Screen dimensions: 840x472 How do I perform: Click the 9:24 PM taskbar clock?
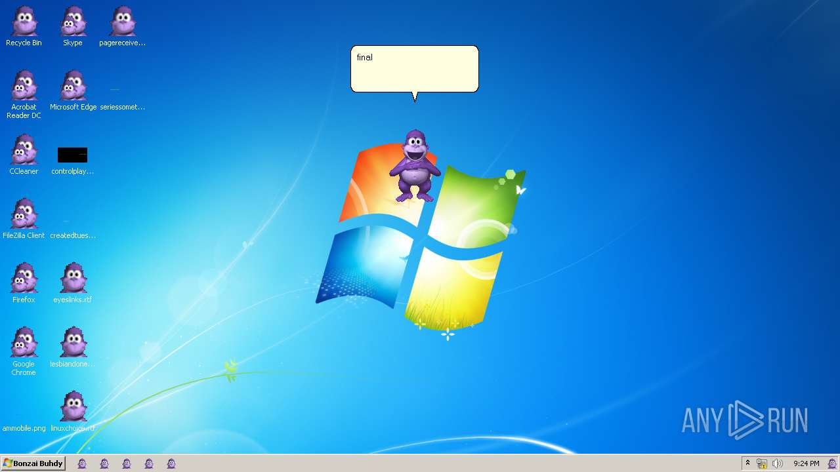806,463
